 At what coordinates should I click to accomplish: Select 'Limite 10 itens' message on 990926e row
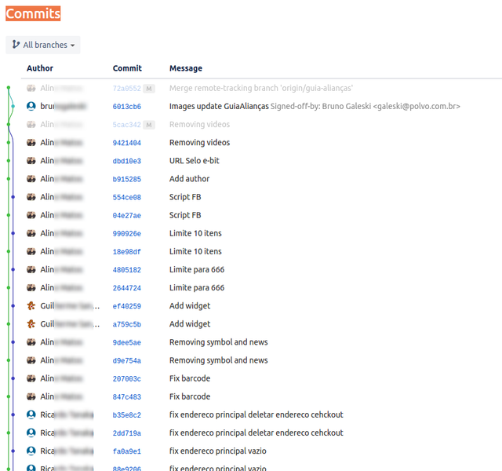click(x=195, y=233)
